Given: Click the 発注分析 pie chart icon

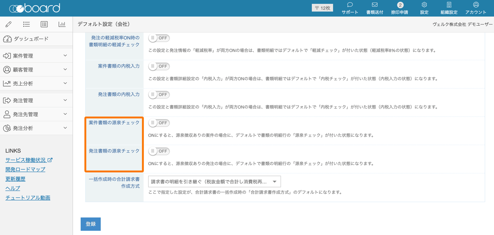Looking at the screenshot, I should 7,128.
